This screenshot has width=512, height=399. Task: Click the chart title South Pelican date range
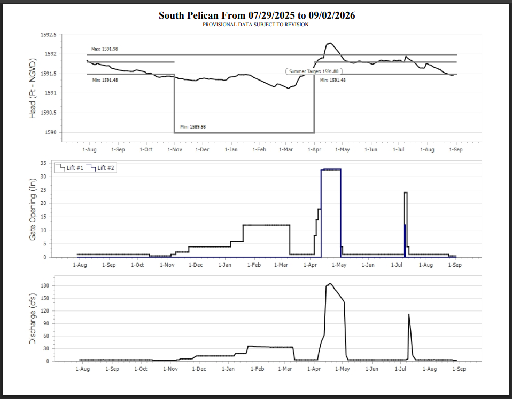coord(257,15)
